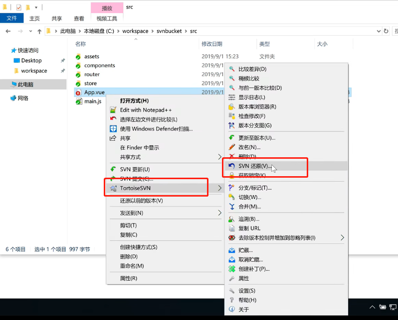This screenshot has height=320, width=398.
Task: Show hidden system tray icons
Action: (x=372, y=307)
